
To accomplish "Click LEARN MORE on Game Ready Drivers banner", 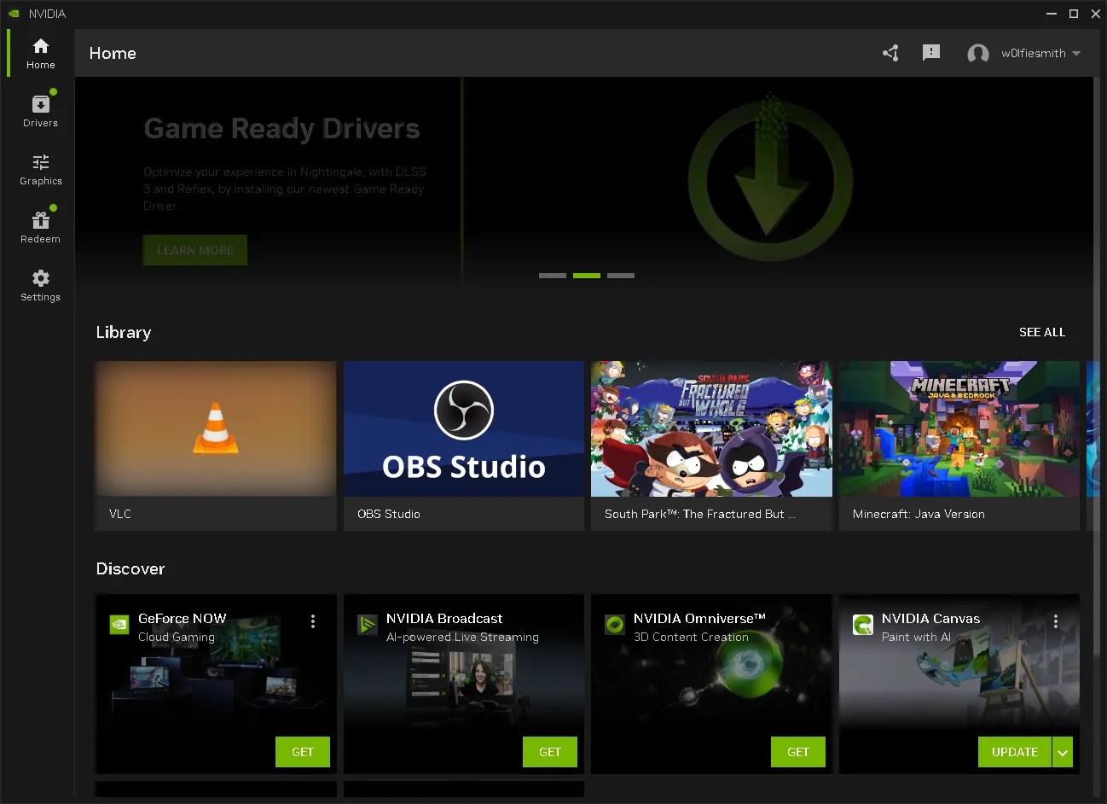I will click(x=194, y=250).
